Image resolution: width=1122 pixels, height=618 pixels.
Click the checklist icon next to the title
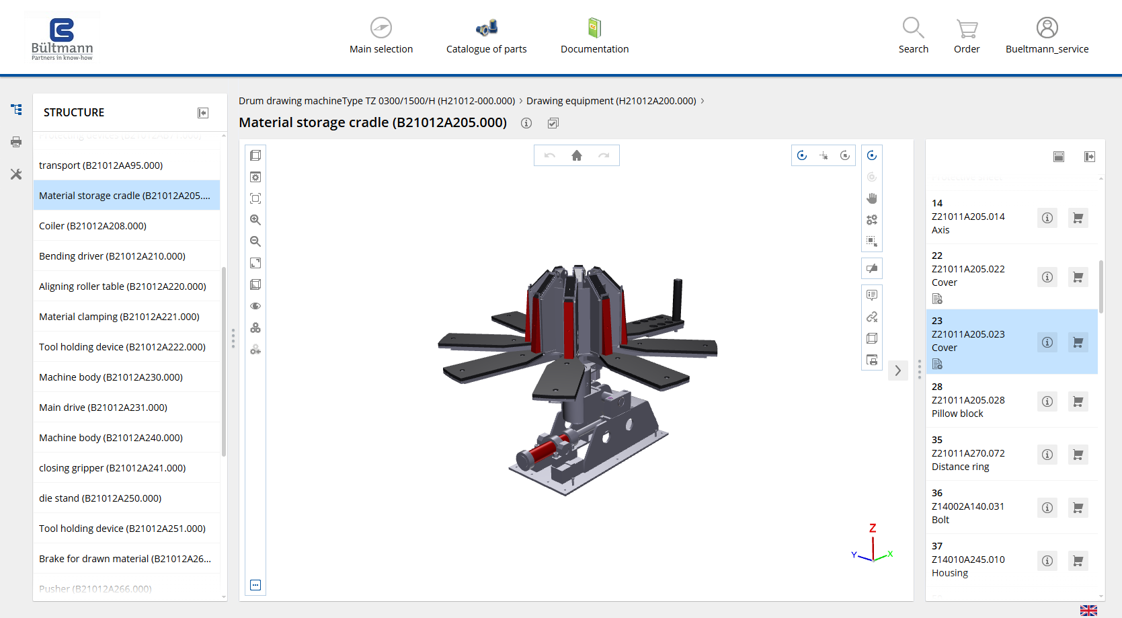coord(553,123)
